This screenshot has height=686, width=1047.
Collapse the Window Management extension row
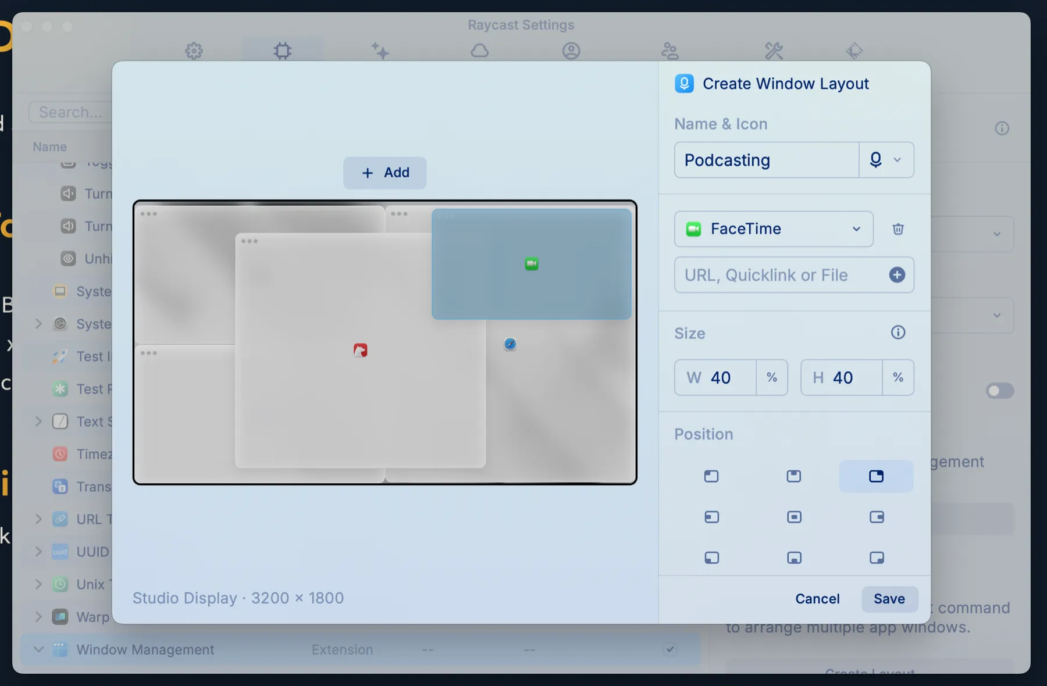(38, 649)
